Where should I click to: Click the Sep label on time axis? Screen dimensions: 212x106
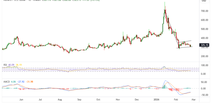[79, 100]
